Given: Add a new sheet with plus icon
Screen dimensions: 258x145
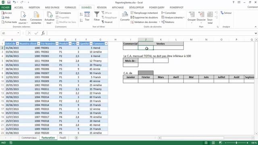Looking at the screenshot, I should 76,138.
